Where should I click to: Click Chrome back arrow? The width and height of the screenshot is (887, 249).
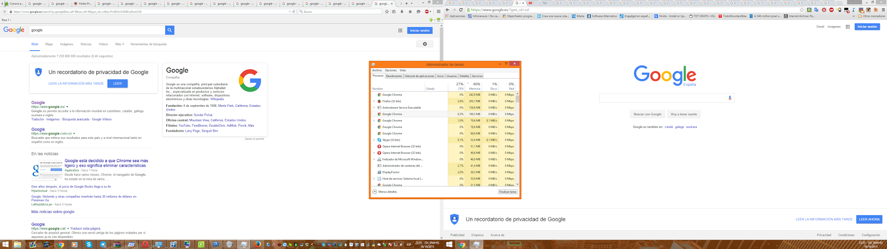click(x=448, y=9)
